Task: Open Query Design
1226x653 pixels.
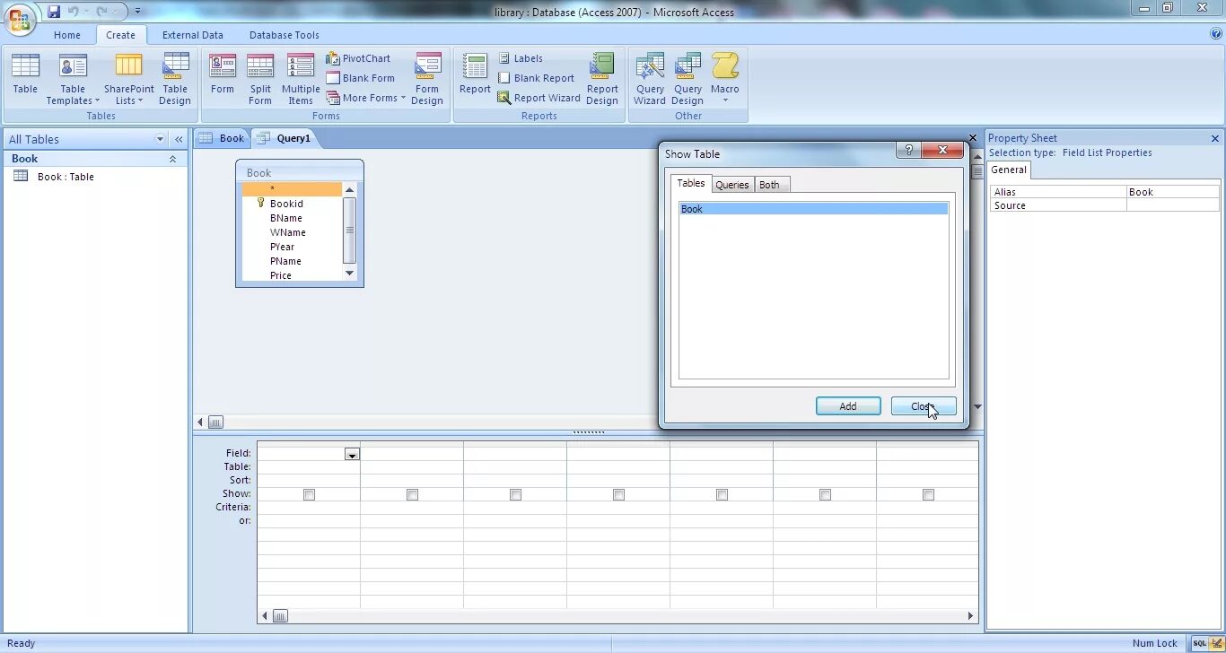Action: pos(687,79)
